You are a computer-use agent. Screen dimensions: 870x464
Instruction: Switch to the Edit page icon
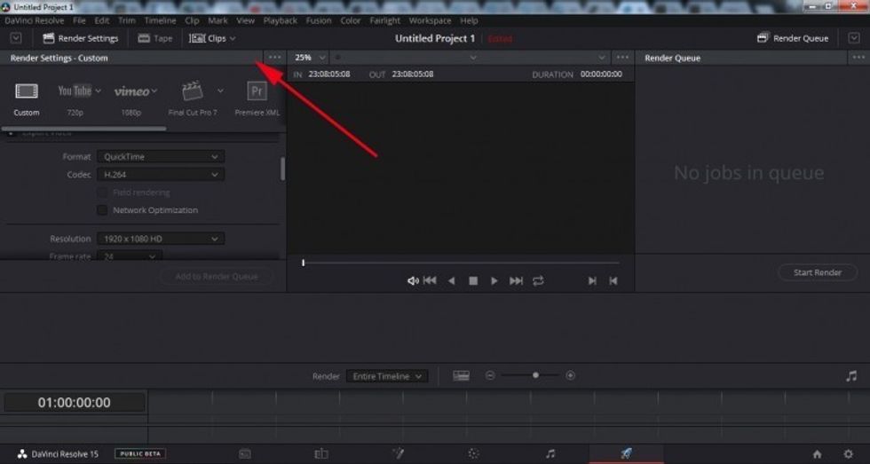coord(321,453)
